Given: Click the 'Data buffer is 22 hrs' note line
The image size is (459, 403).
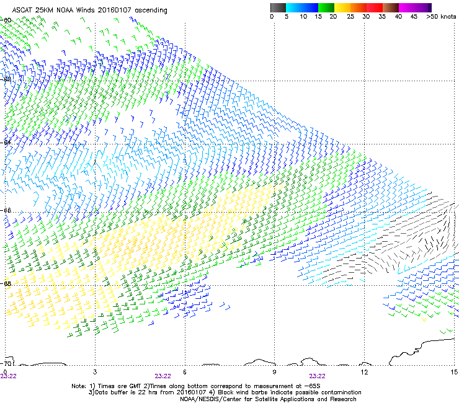Looking at the screenshot, I should 225,392.
